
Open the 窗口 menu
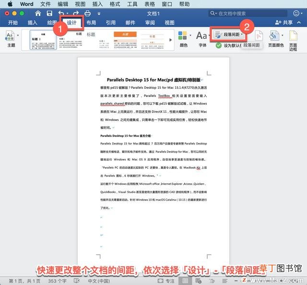tap(167, 4)
